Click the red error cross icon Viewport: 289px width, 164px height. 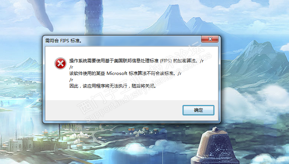(60, 63)
